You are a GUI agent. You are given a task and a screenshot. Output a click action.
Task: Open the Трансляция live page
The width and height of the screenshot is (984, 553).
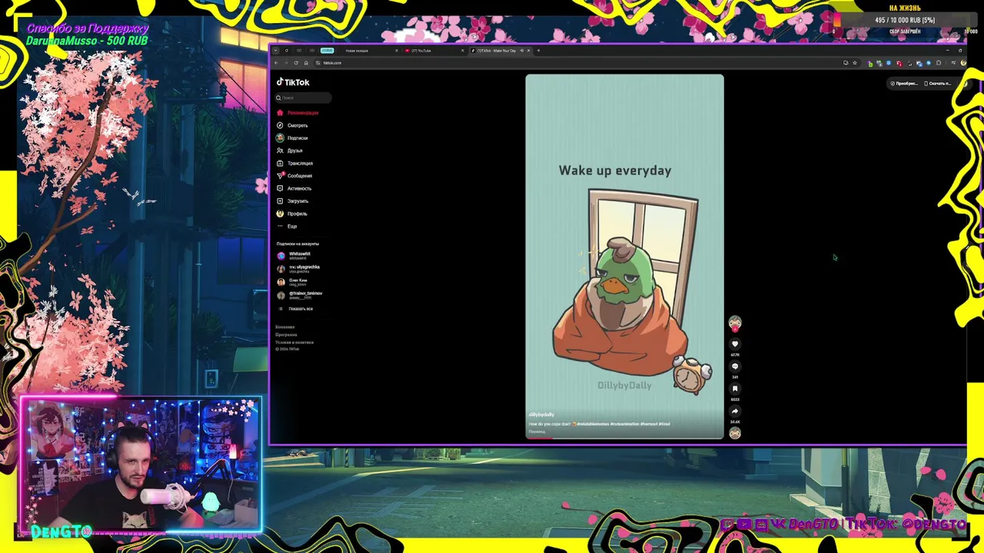point(295,163)
